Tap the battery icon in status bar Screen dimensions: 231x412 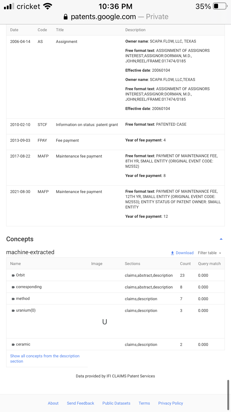tap(220, 6)
